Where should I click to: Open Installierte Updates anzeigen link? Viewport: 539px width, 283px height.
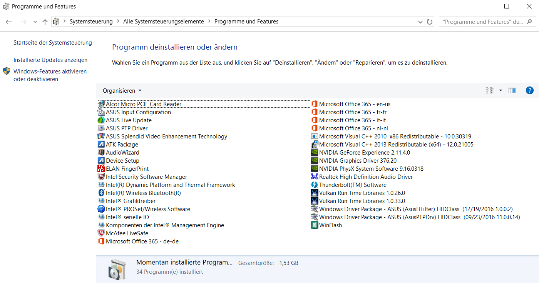click(50, 60)
